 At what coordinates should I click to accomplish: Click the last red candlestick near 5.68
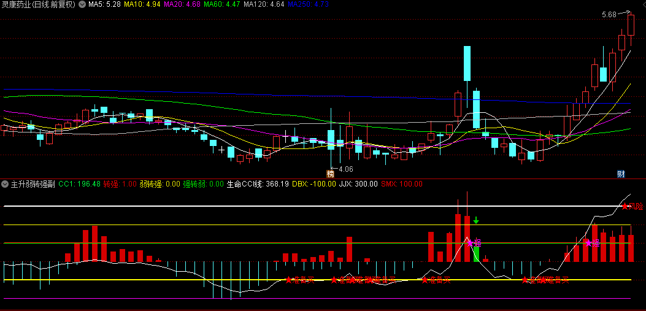point(631,25)
